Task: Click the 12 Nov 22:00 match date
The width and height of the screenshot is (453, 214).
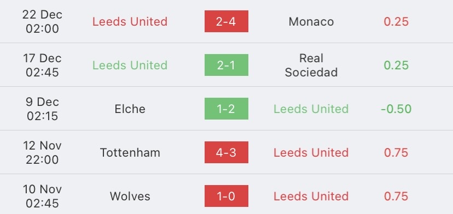Action: 42,152
